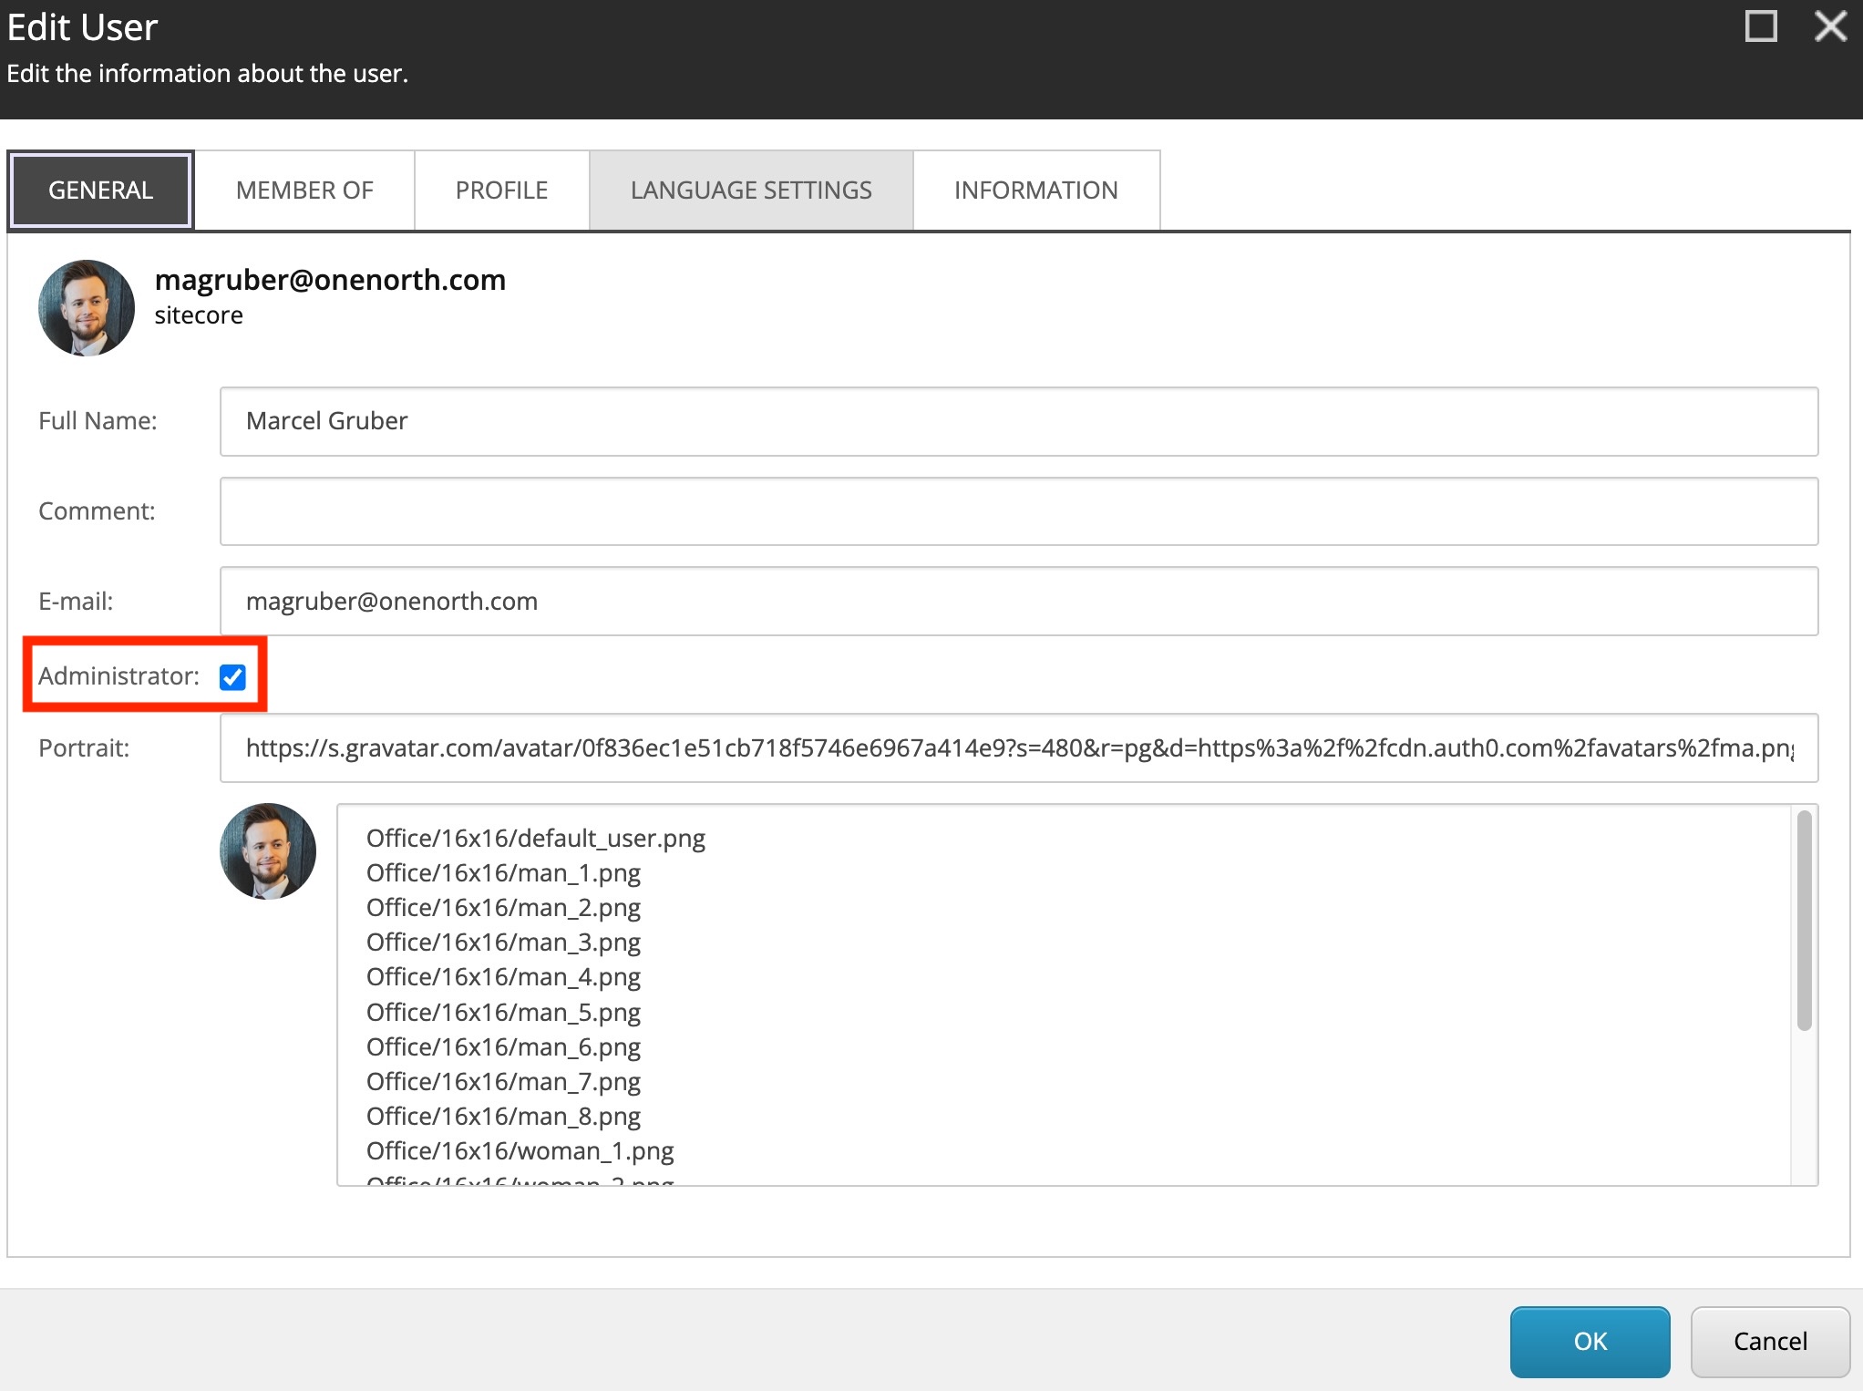This screenshot has height=1391, width=1863.
Task: Select Office/16x16/man_4.png portrait
Action: [x=503, y=977]
